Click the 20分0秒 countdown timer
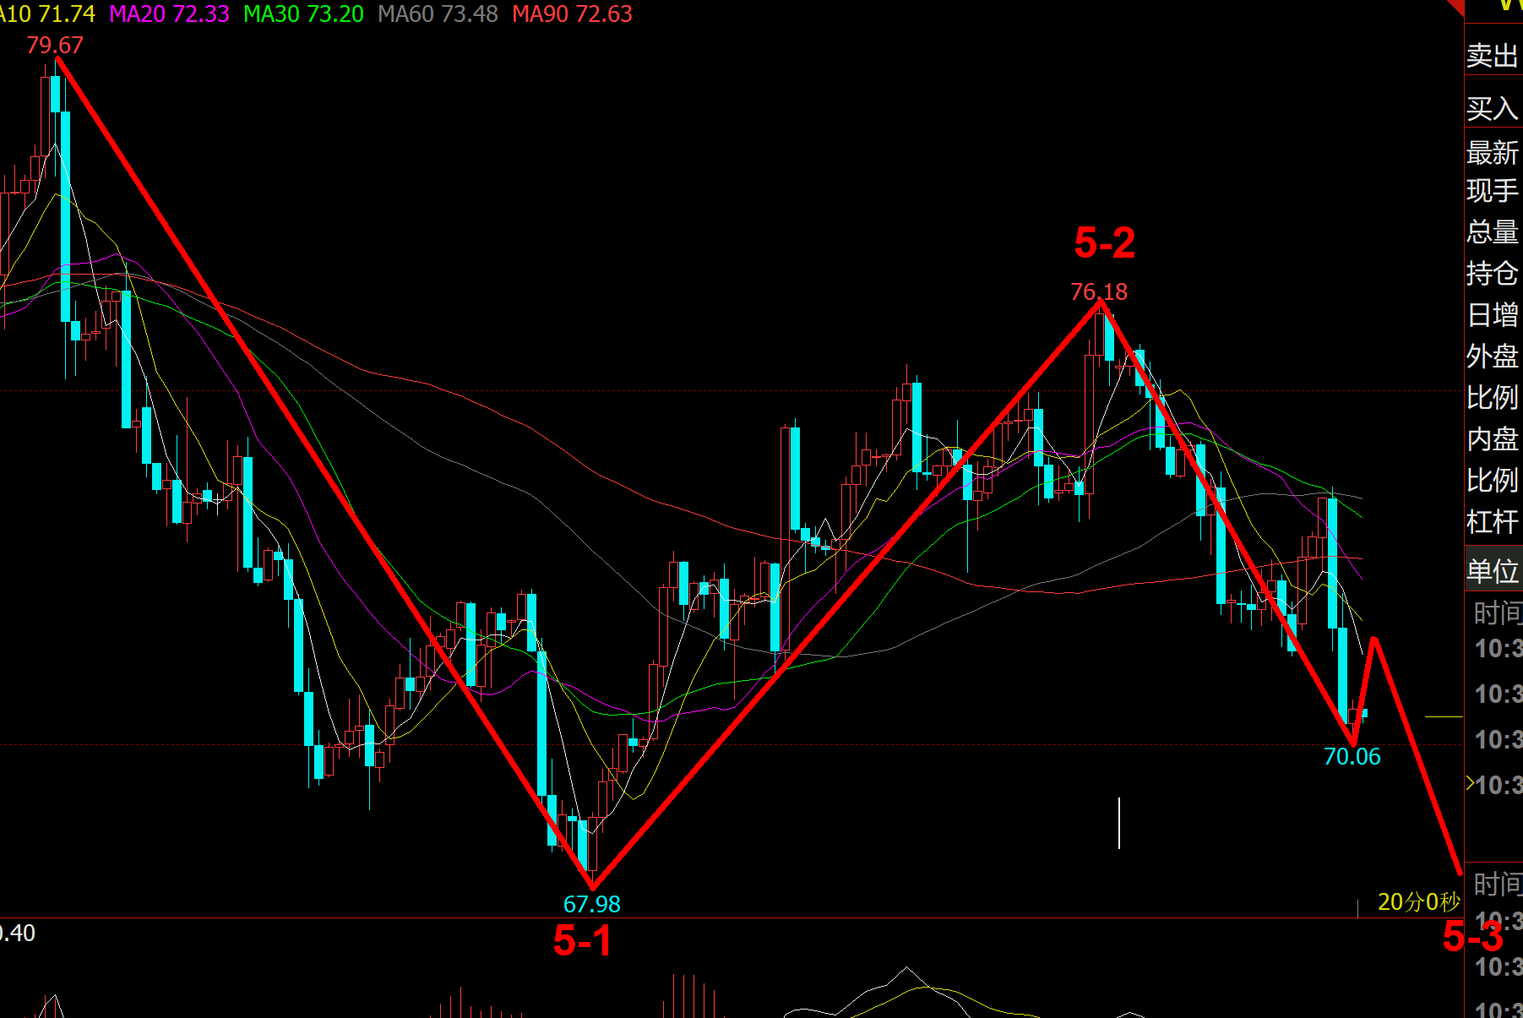The image size is (1523, 1018). tap(1419, 902)
